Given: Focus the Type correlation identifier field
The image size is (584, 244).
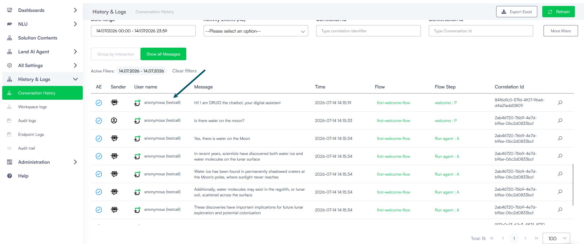Looking at the screenshot, I should (369, 31).
